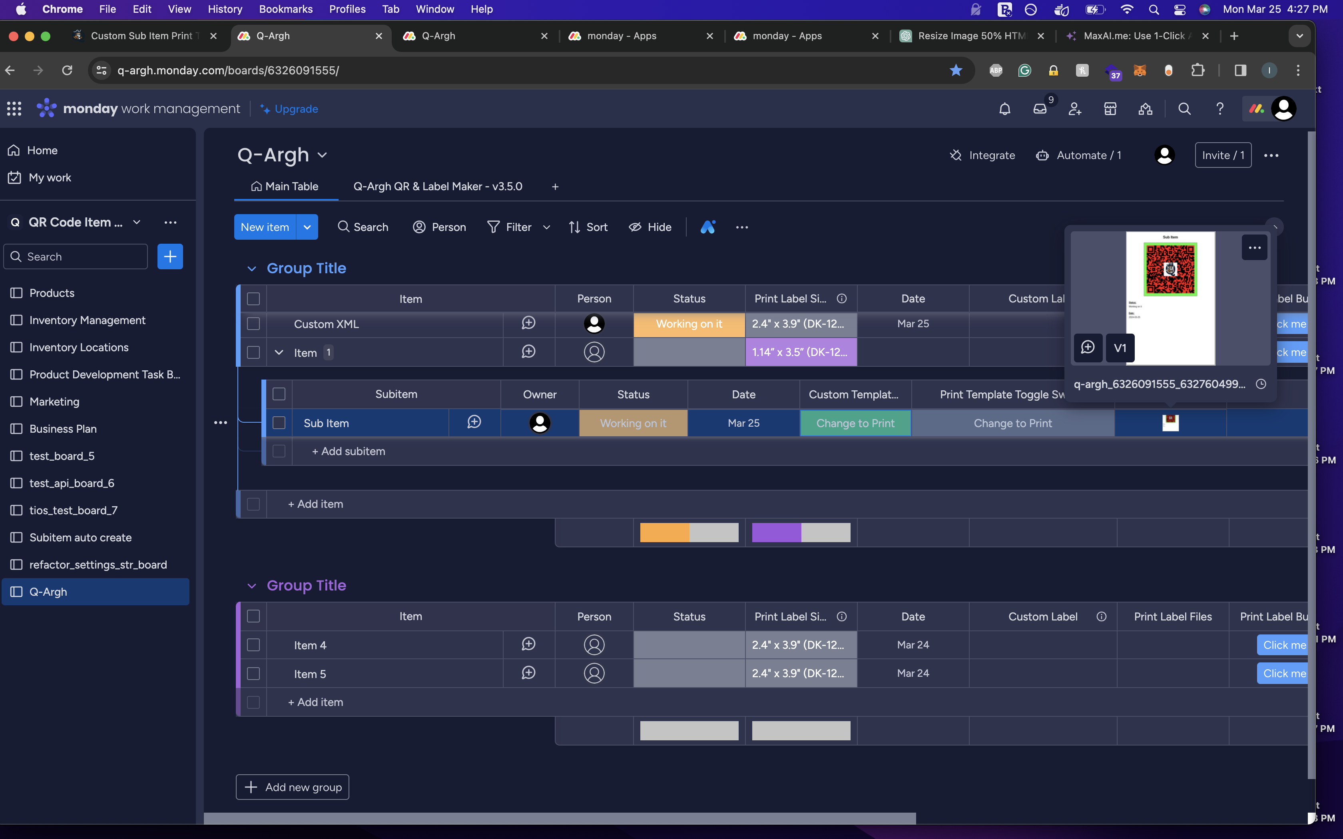Select all items in the first group header checkbox

pyautogui.click(x=254, y=299)
